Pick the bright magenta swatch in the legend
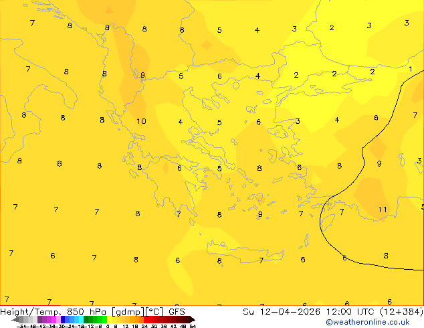This screenshot has width=424, height=328. click(54, 319)
